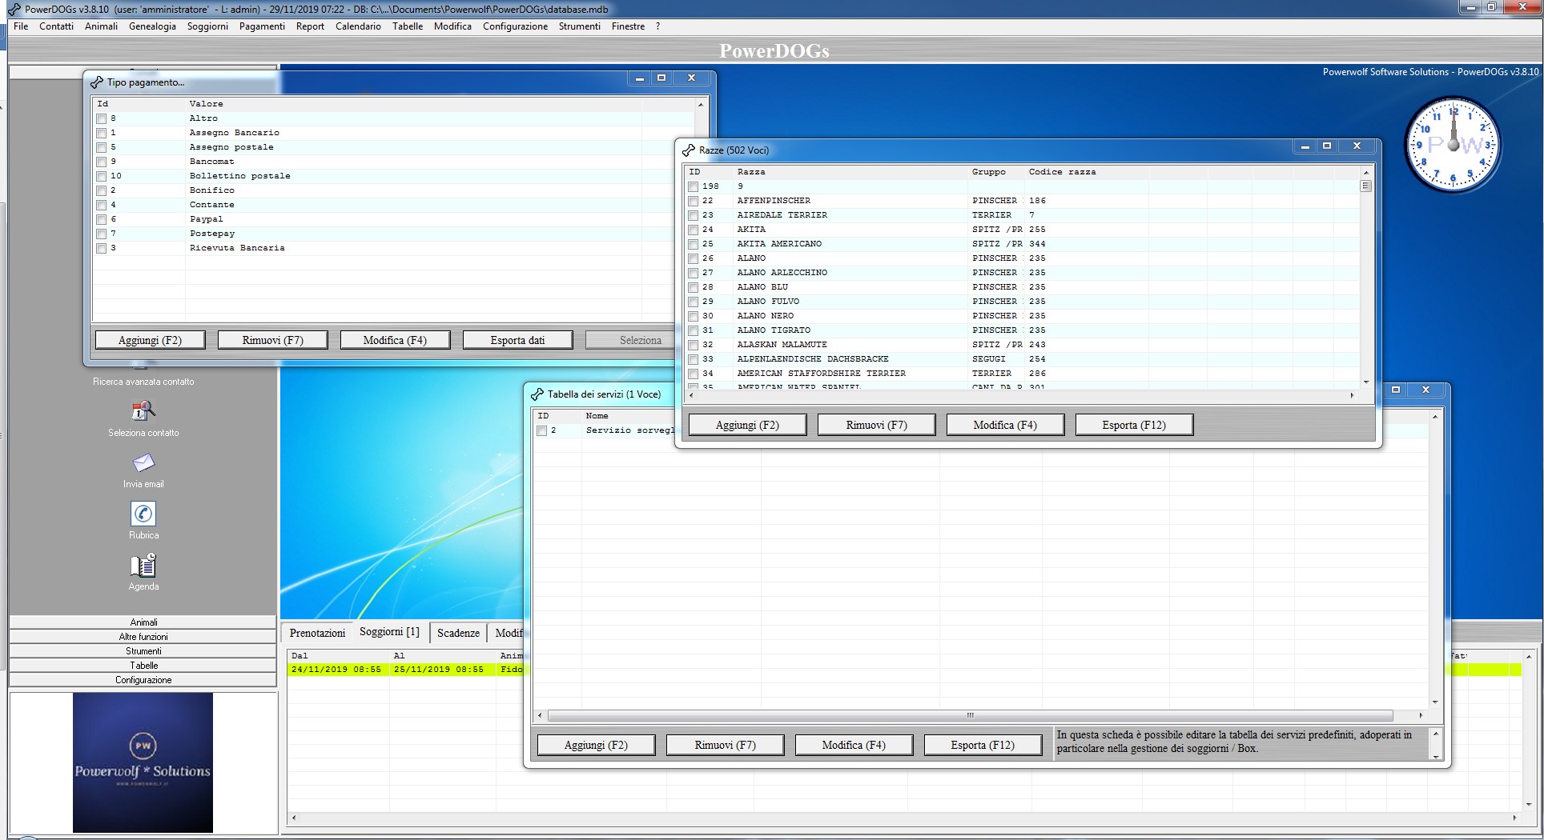Expand the Altre funzioni sidebar section
Image resolution: width=1544 pixels, height=840 pixels.
[x=143, y=637]
